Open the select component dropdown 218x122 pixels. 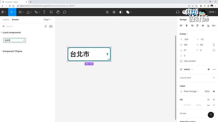tap(188, 69)
